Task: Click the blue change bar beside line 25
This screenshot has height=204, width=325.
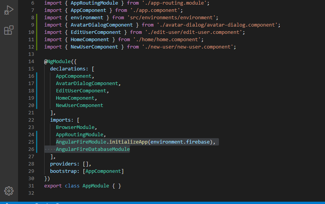Action: click(x=37, y=142)
